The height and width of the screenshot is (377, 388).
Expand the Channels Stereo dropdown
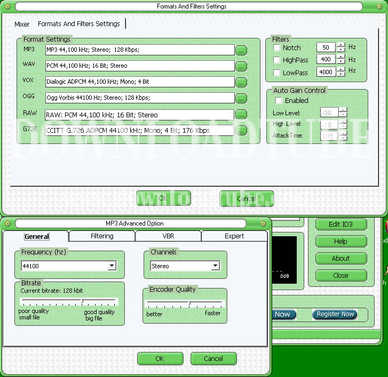(216, 266)
